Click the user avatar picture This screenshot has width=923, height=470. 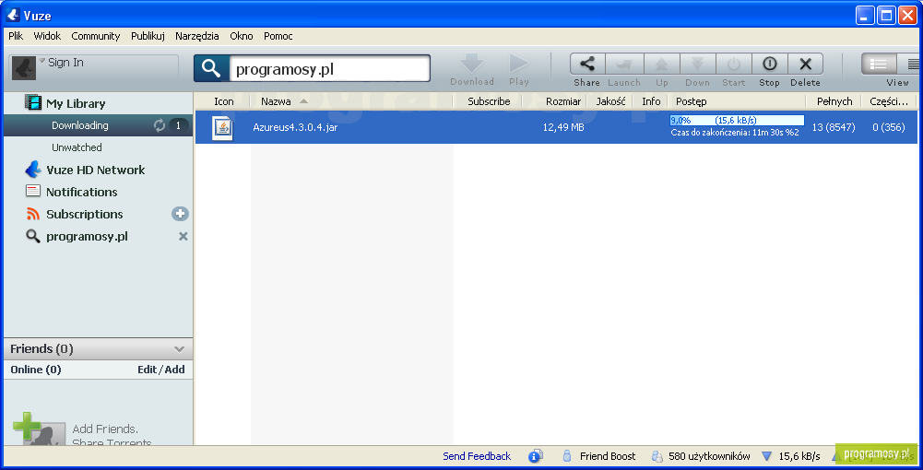click(24, 68)
